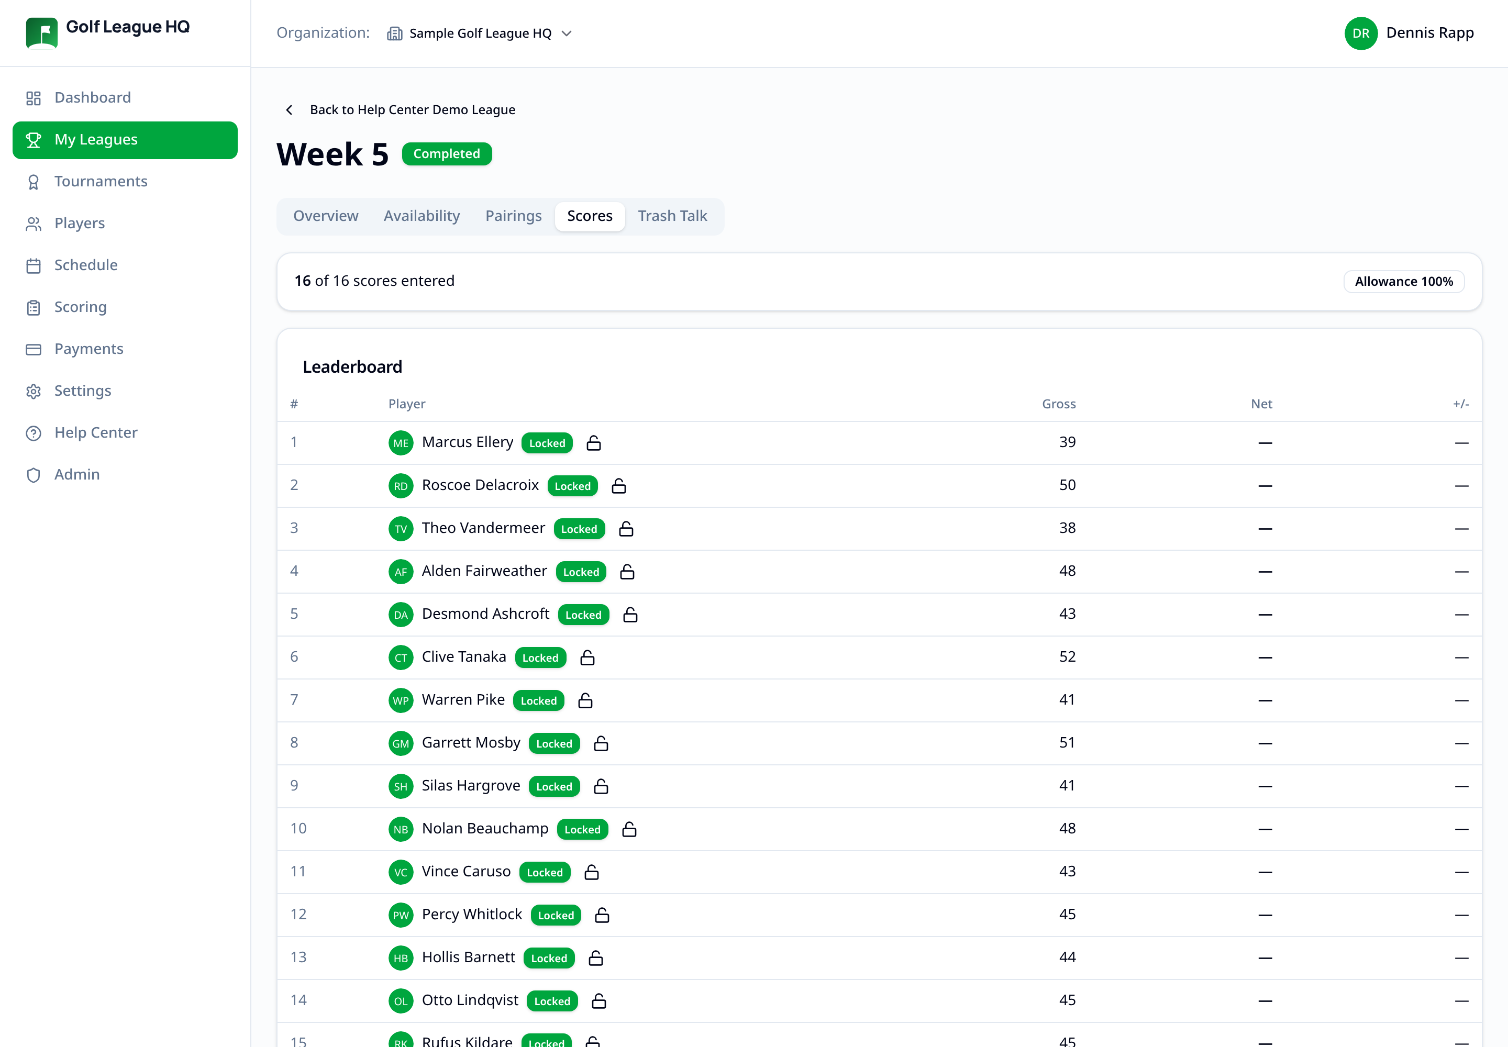
Task: Click lock icon beside Percy Whitlock
Action: pos(602,915)
